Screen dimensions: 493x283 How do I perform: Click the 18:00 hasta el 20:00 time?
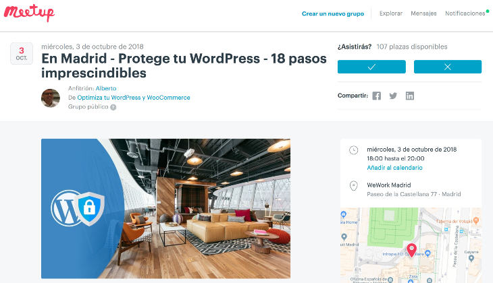[x=396, y=158]
